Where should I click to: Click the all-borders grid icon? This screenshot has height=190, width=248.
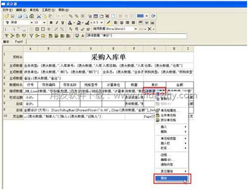point(37,29)
